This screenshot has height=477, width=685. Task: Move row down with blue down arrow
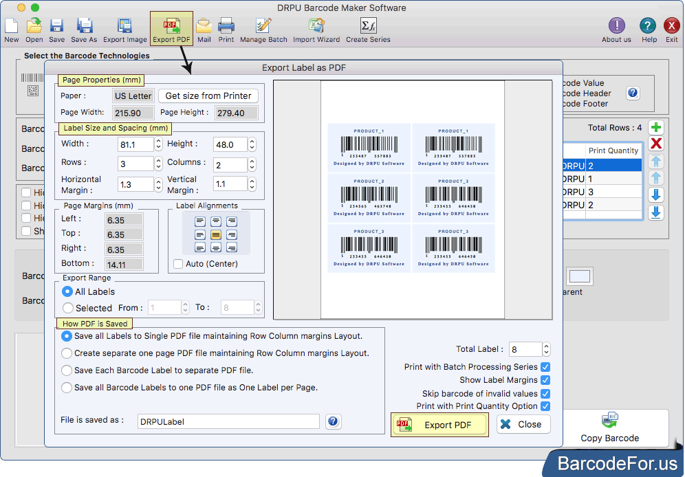(655, 195)
